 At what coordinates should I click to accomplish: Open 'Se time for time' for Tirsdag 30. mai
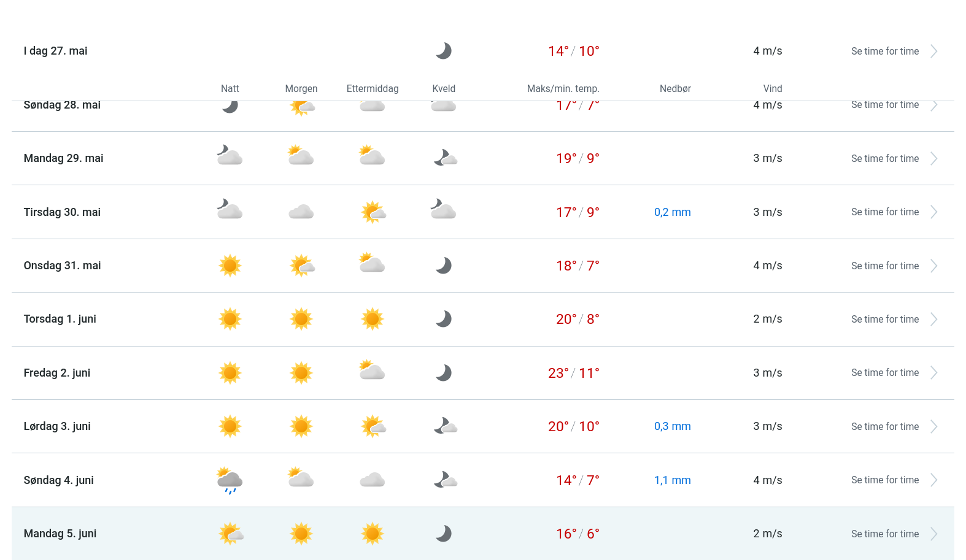[x=884, y=212]
